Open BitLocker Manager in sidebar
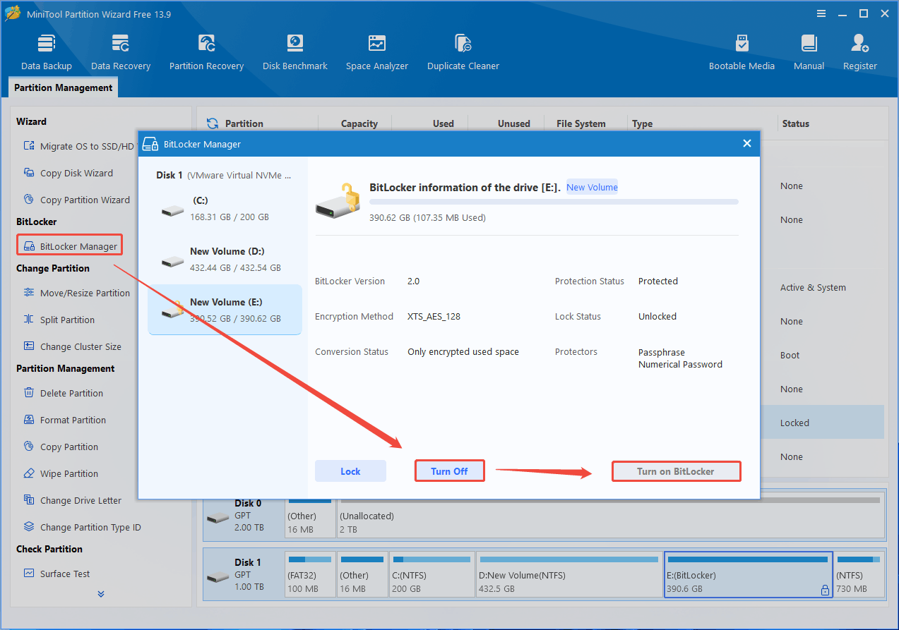Image resolution: width=899 pixels, height=630 pixels. click(70, 246)
